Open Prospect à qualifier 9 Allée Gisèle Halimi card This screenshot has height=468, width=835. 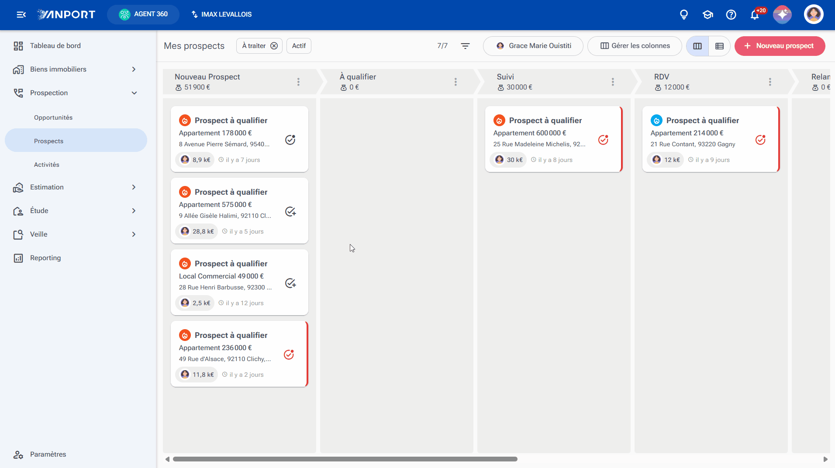239,211
